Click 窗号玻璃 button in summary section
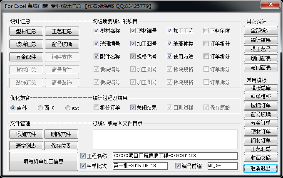Viewport: 283px width, 178px height. (x=62, y=44)
